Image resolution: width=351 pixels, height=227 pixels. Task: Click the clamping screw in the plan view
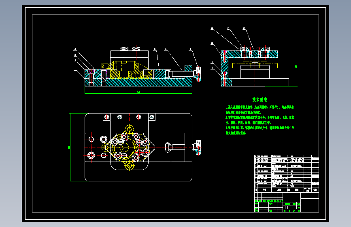tap(175, 147)
